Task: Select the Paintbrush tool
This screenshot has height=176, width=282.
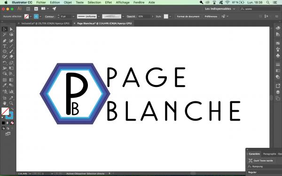Action: [11, 51]
